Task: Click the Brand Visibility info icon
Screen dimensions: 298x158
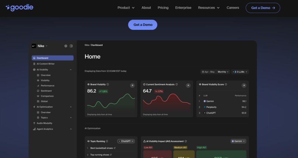Action: click(108, 85)
